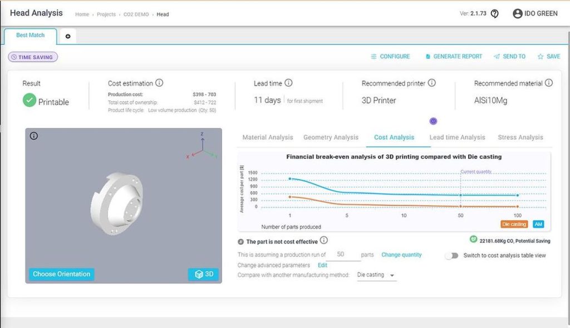Toggle the 3D view button
570x328 pixels.
point(203,274)
